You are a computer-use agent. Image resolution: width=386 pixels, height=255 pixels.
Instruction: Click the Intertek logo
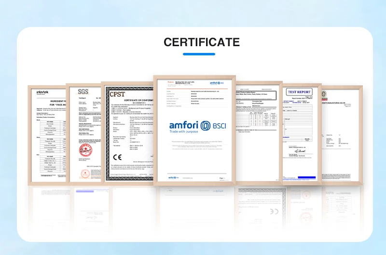42,92
